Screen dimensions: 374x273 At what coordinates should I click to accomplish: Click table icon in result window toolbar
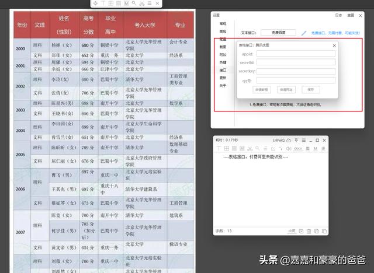(x=227, y=149)
